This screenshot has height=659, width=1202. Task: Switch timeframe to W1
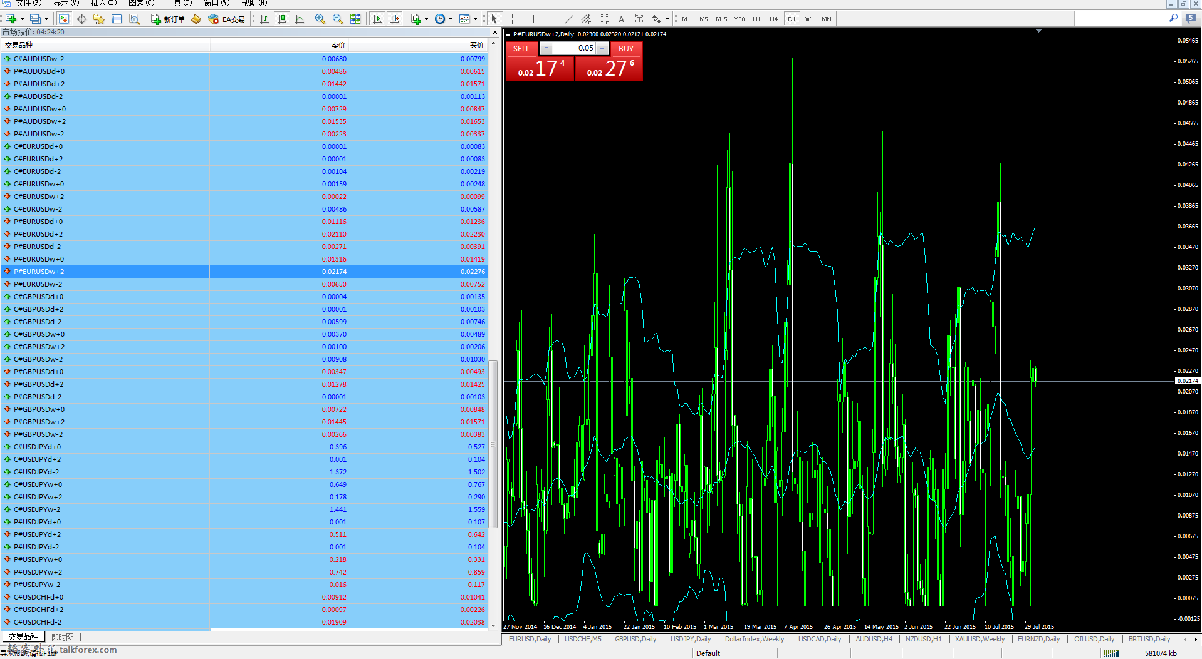(x=810, y=19)
